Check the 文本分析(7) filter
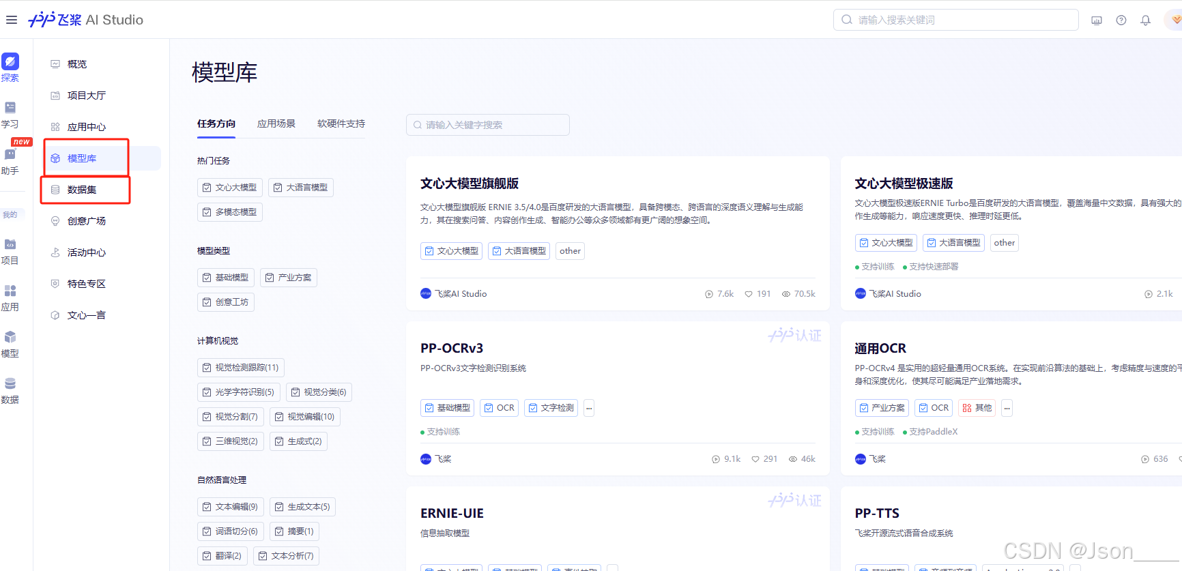 [286, 556]
